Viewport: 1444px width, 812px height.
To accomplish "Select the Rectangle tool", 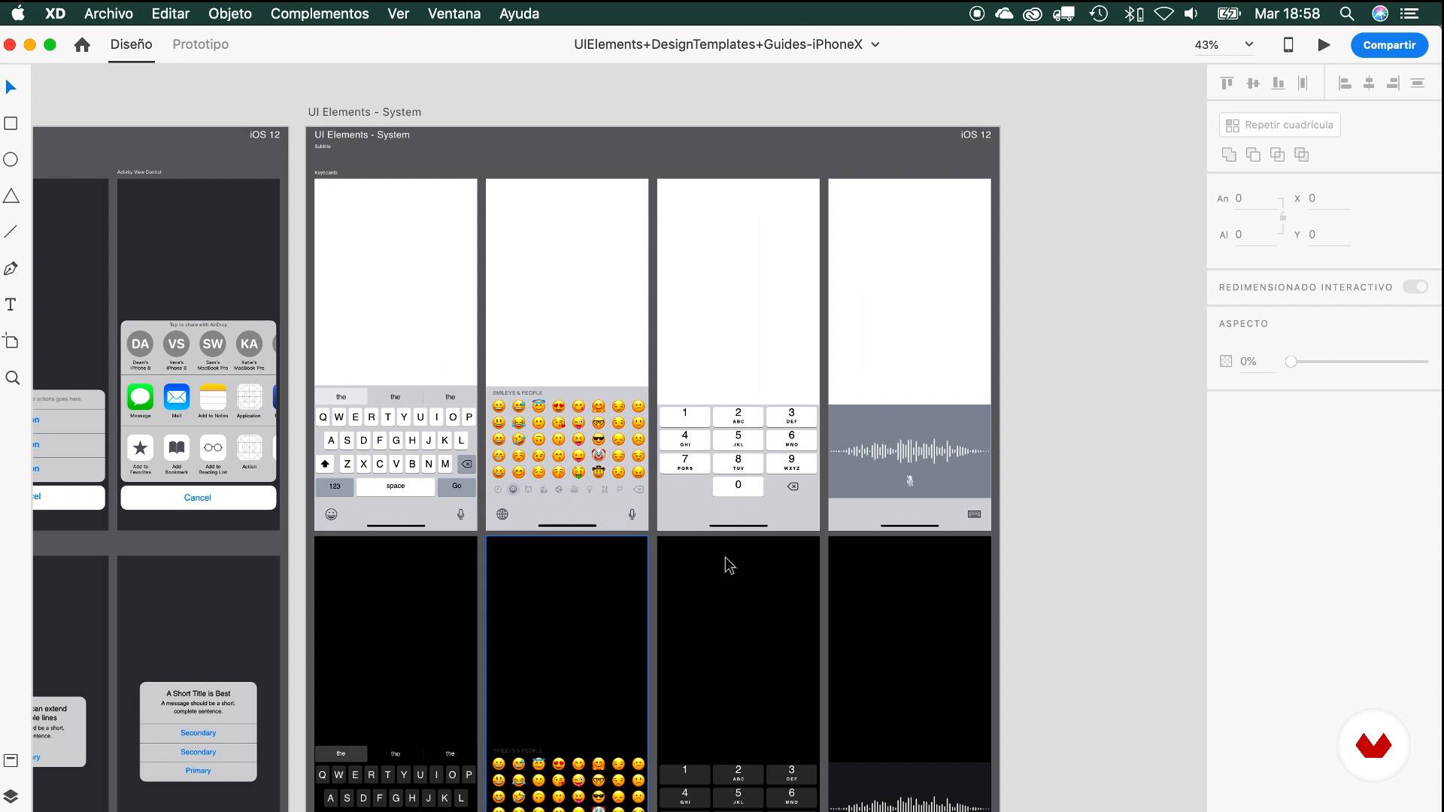I will (11, 123).
